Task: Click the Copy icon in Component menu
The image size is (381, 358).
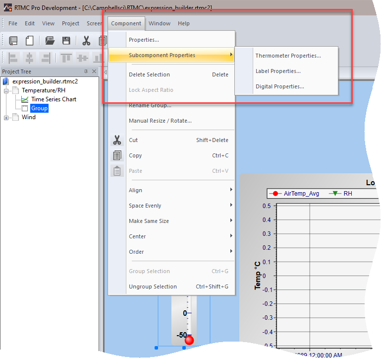Action: 117,155
